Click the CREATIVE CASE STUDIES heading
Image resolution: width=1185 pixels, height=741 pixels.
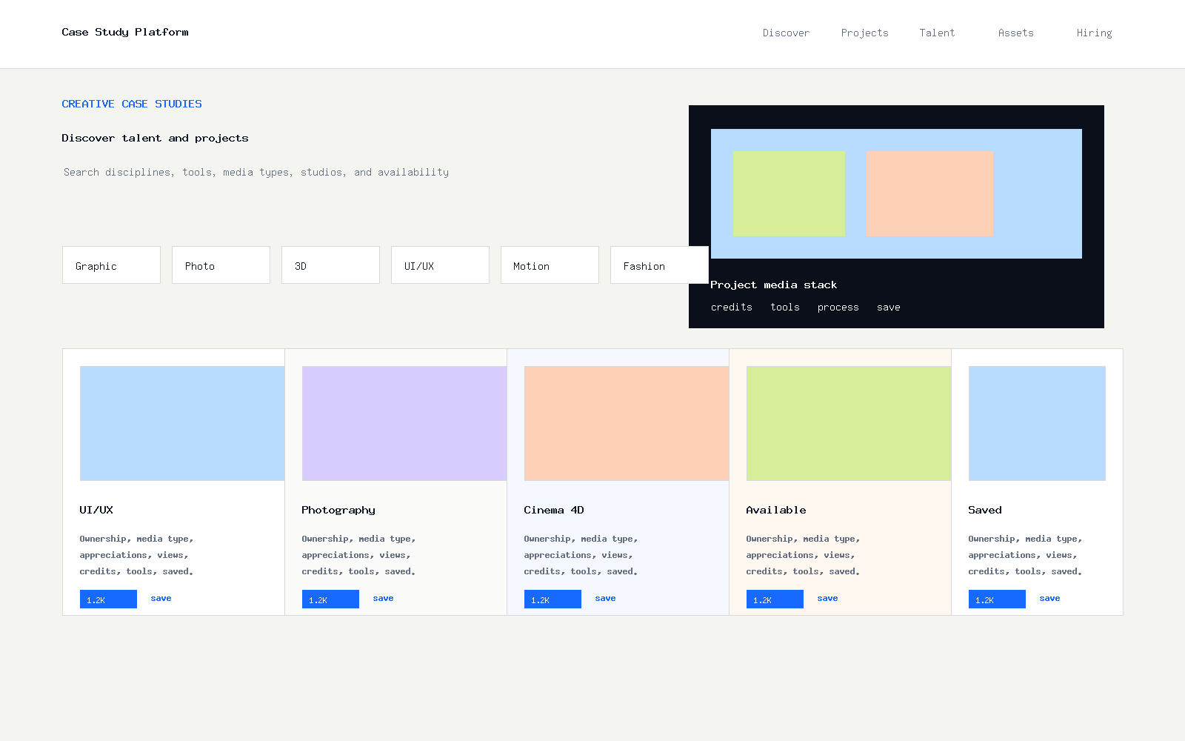coord(132,104)
